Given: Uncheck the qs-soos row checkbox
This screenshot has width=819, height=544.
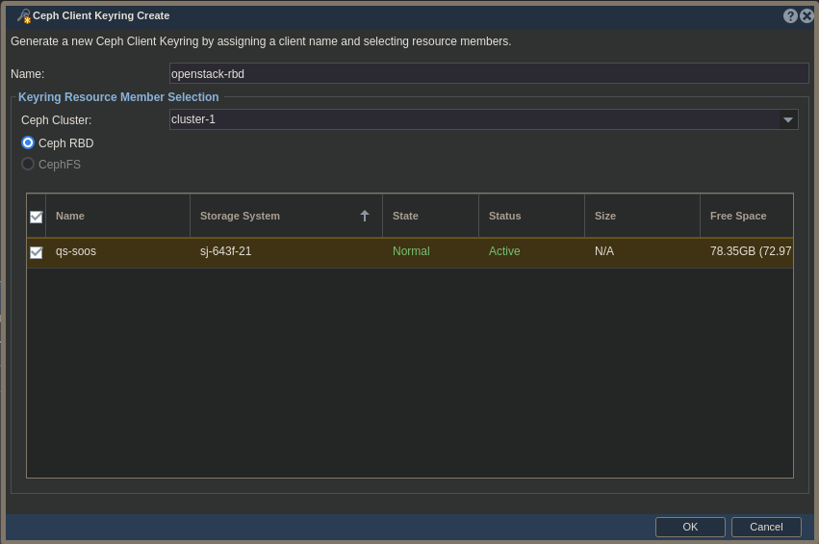Looking at the screenshot, I should click(x=37, y=252).
